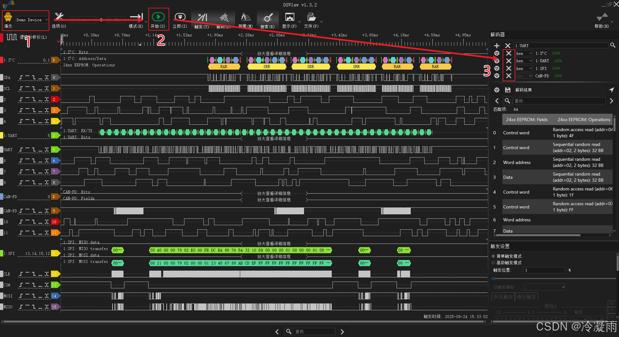The height and width of the screenshot is (337, 619).
Task: Switch to 串行触发 serial trigger tab
Action: [x=526, y=297]
